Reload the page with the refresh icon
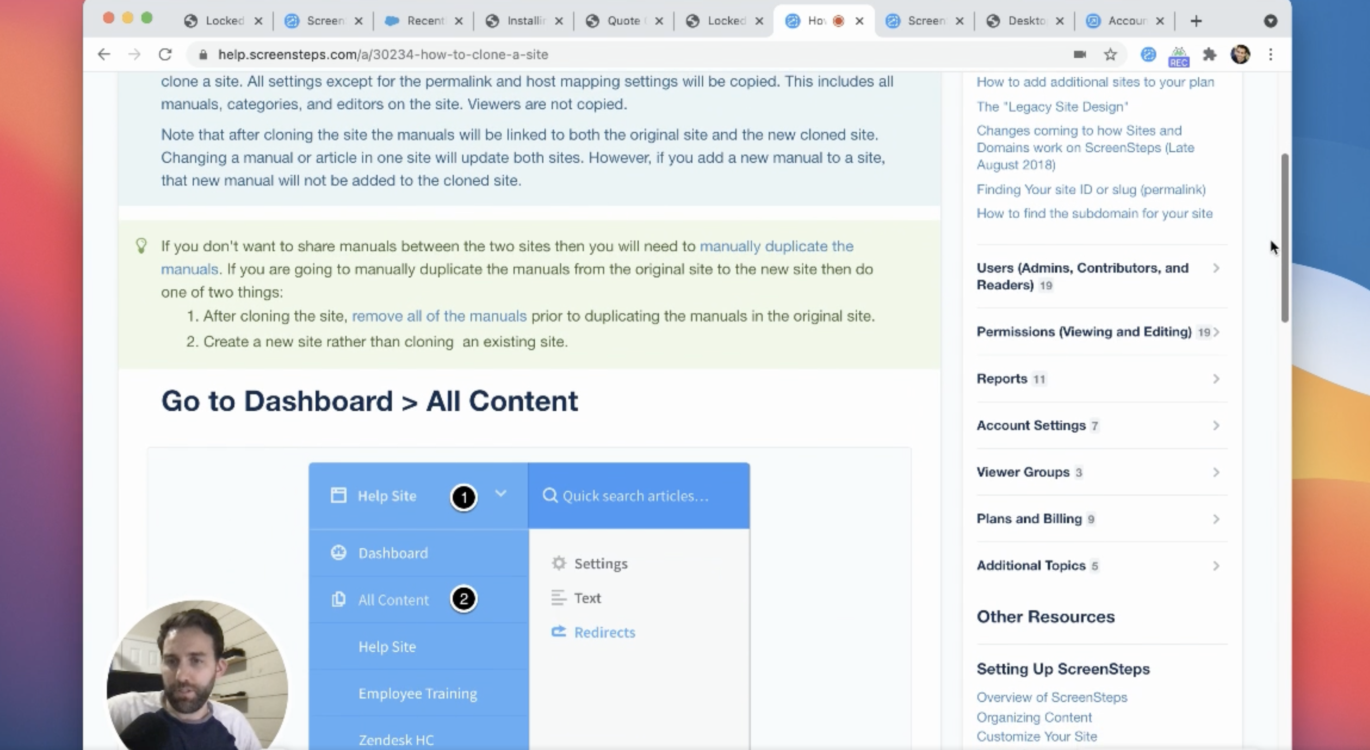Screen dimensions: 1370x750 click(x=166, y=54)
